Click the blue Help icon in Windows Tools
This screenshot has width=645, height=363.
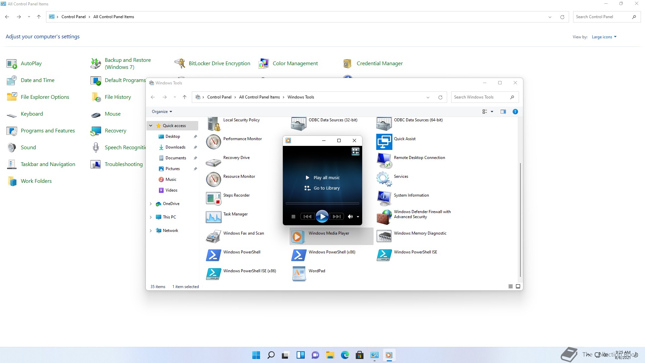click(x=515, y=112)
